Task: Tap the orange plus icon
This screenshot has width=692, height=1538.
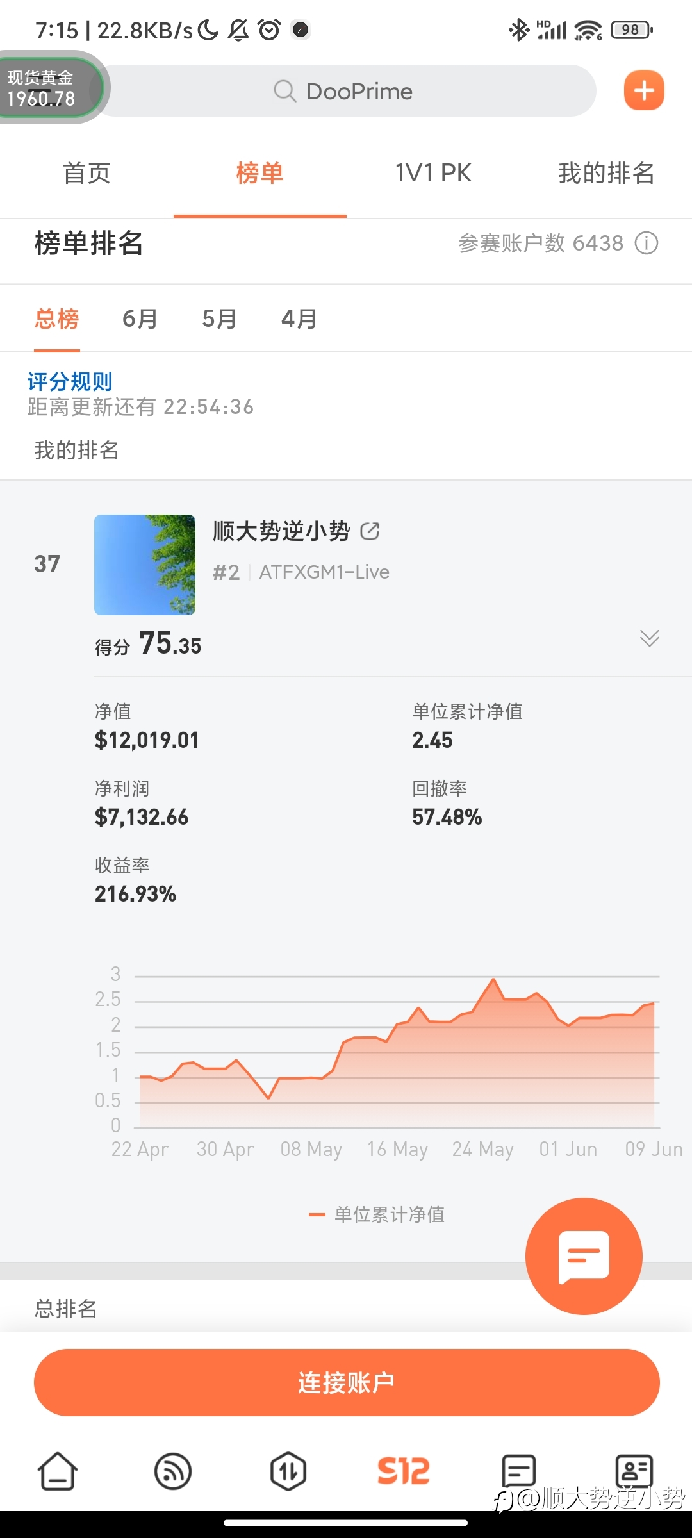Action: tap(644, 90)
